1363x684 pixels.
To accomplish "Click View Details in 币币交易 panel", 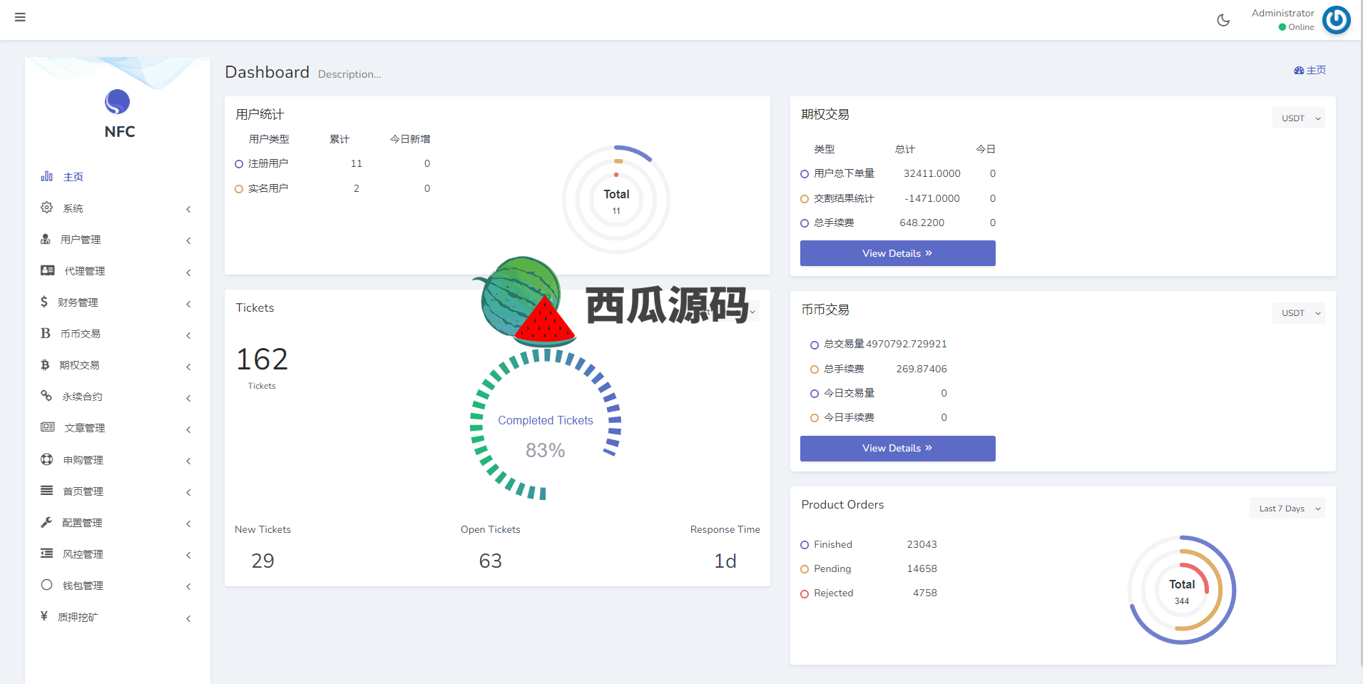I will pyautogui.click(x=897, y=448).
